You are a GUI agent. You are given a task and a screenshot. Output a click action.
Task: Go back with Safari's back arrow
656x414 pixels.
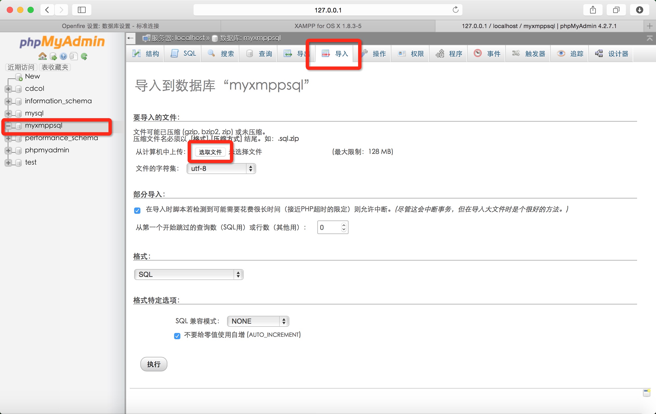click(47, 10)
